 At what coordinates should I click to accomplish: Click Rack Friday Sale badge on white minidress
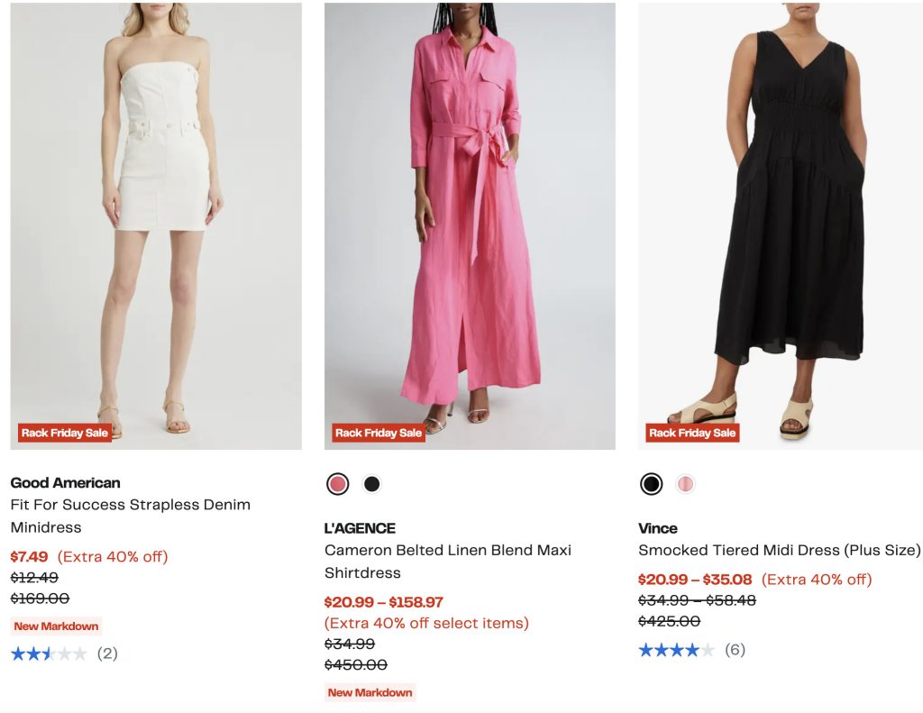point(65,433)
